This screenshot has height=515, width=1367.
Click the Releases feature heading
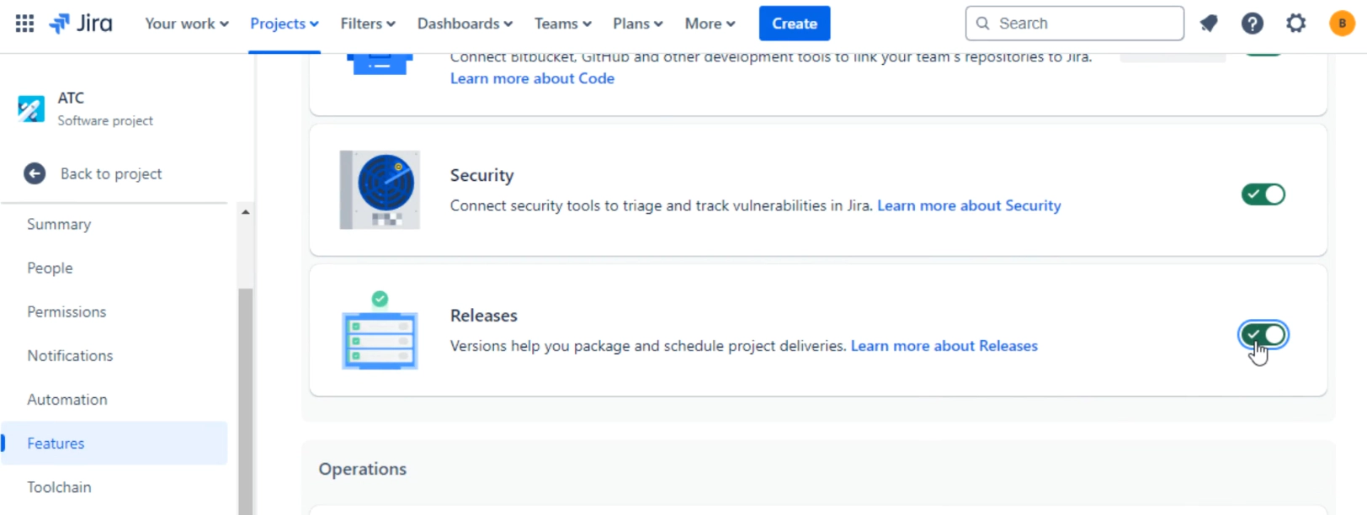pyautogui.click(x=484, y=316)
